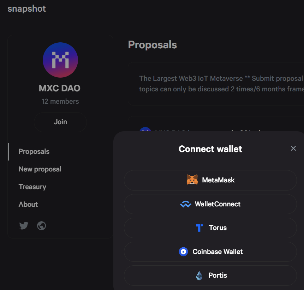
Task: Open the New proposal sidebar item
Action: (40, 169)
